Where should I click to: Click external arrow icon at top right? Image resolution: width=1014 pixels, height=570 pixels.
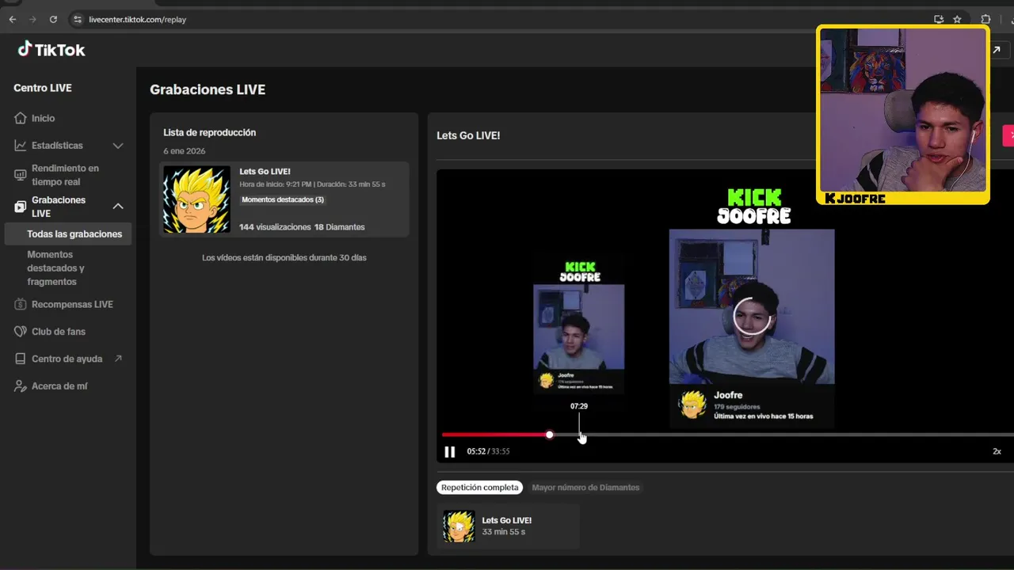[997, 49]
